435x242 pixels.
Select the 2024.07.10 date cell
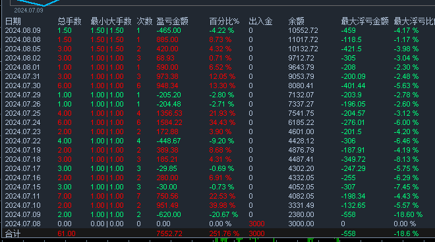click(23, 205)
